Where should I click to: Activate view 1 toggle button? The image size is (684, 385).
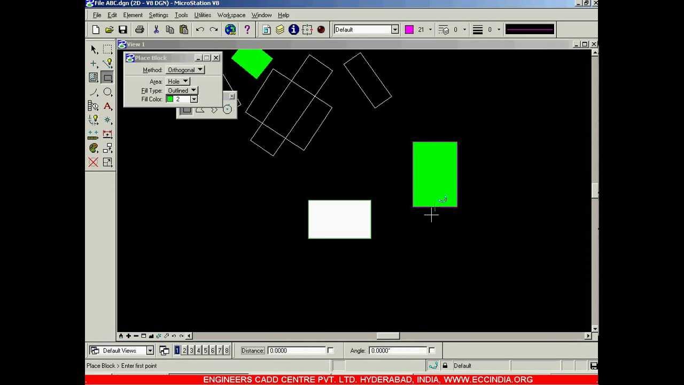coord(177,351)
